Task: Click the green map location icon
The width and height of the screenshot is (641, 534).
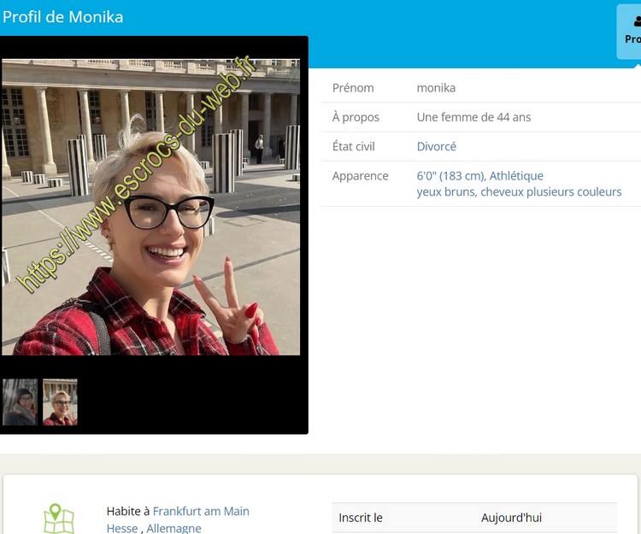Action: pos(59,519)
